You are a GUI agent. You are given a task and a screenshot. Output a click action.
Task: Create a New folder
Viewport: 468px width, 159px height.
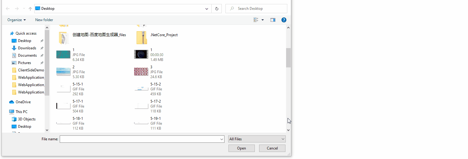tap(44, 20)
